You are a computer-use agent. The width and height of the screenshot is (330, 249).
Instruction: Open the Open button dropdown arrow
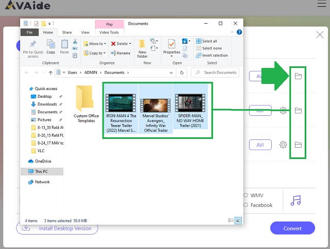(x=189, y=41)
